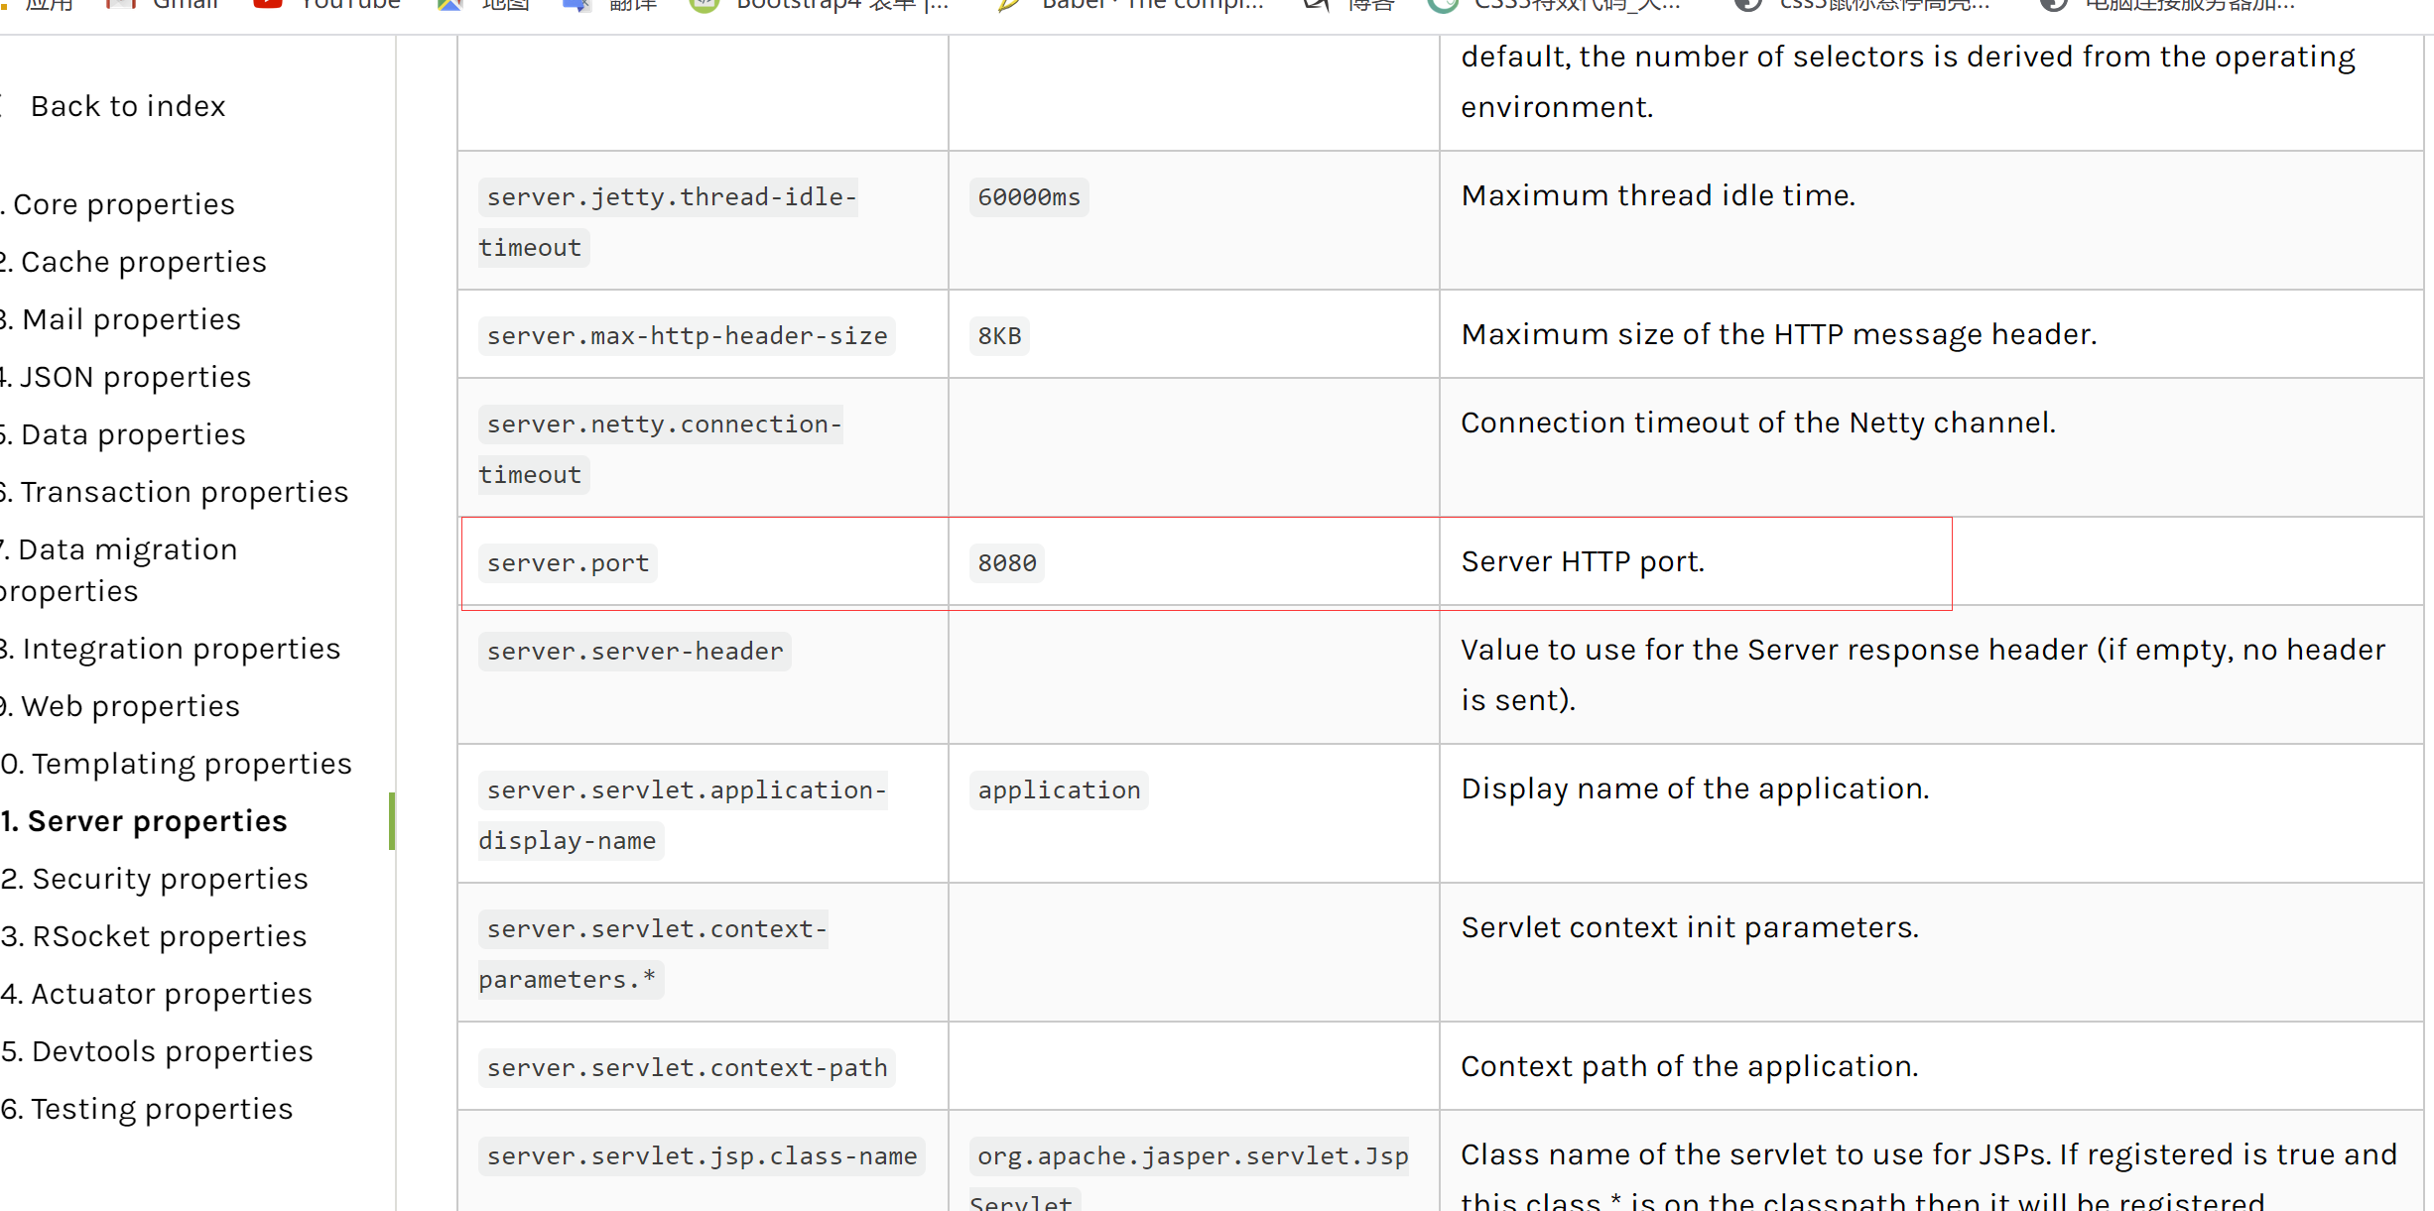
Task: Click the 8080 default value
Action: (x=1006, y=562)
